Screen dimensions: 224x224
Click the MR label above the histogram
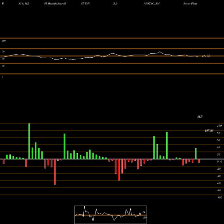(200, 116)
